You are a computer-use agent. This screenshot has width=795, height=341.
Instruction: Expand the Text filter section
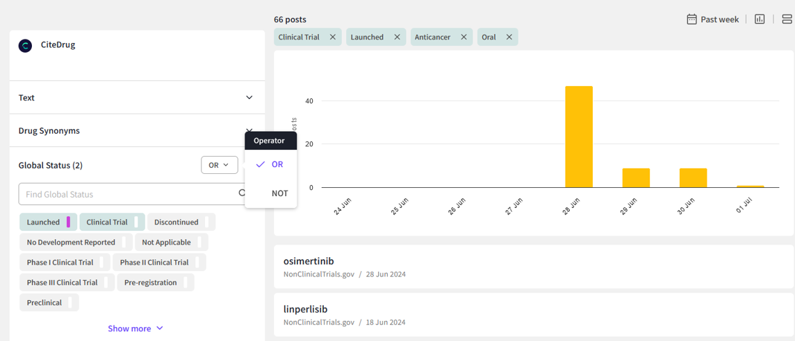pyautogui.click(x=249, y=98)
